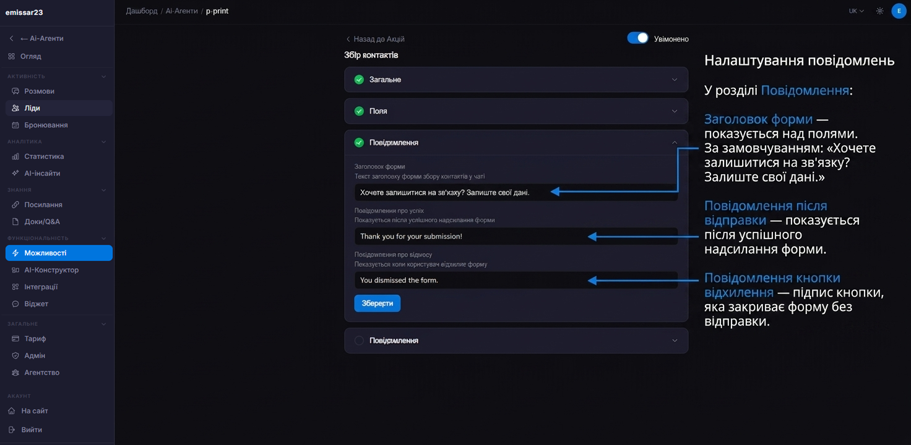The width and height of the screenshot is (911, 445).
Task: Go back via Назад до Акцій link
Action: point(375,39)
